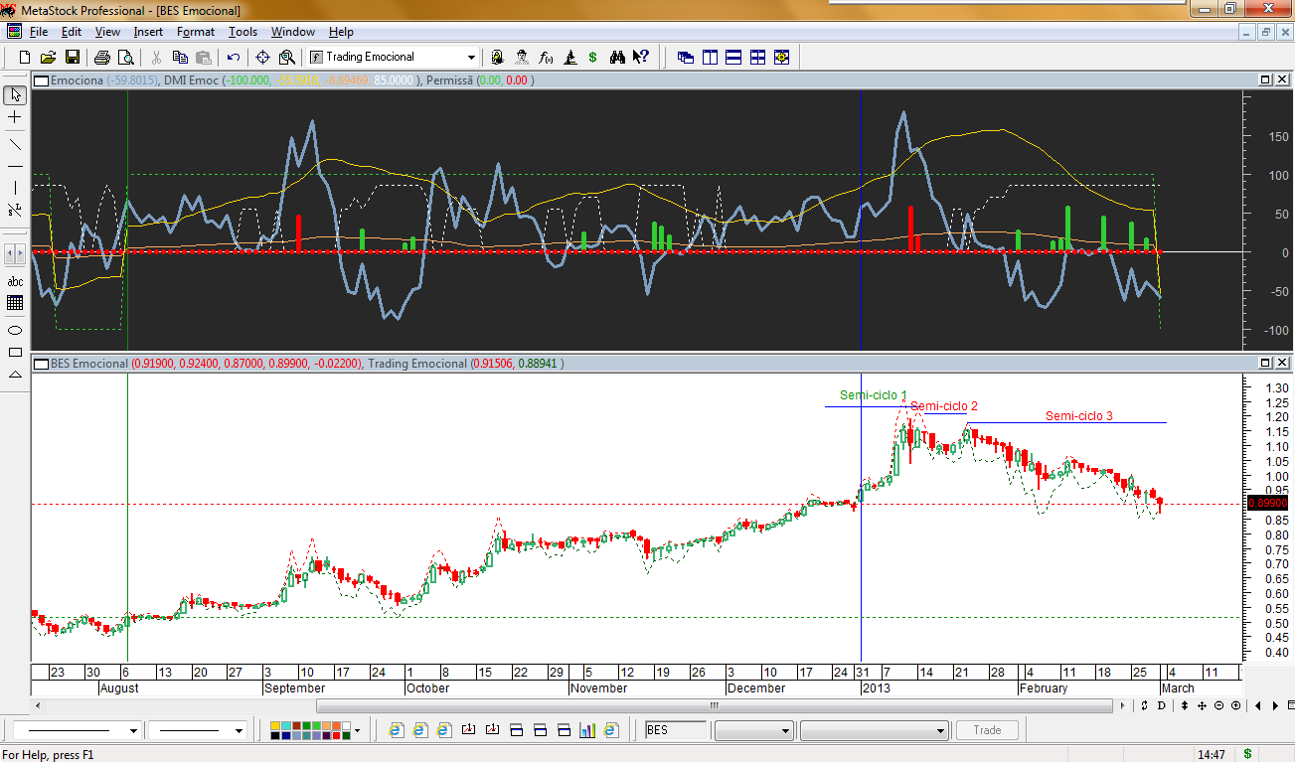Click the Open folder icon in the toolbar
Image resolution: width=1295 pixels, height=763 pixels.
[48, 57]
